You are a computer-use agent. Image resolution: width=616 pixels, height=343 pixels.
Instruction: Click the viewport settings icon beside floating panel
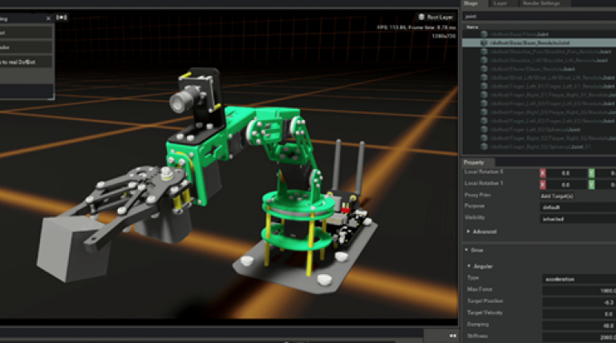[62, 18]
